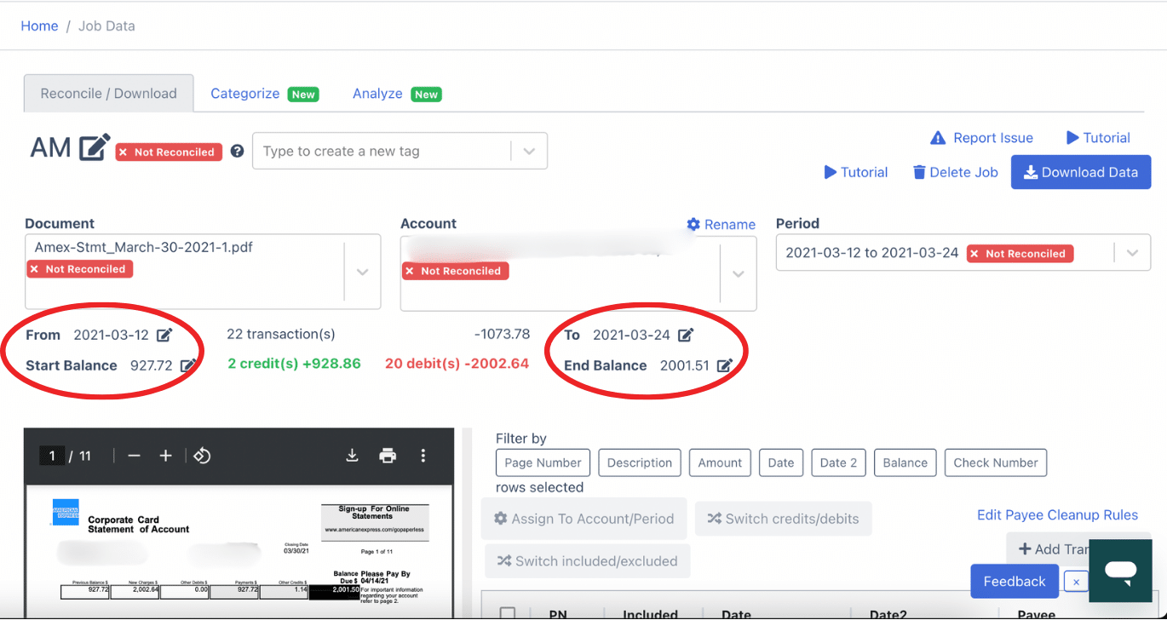This screenshot has width=1167, height=620.
Task: Filter by Page Number
Action: [543, 462]
